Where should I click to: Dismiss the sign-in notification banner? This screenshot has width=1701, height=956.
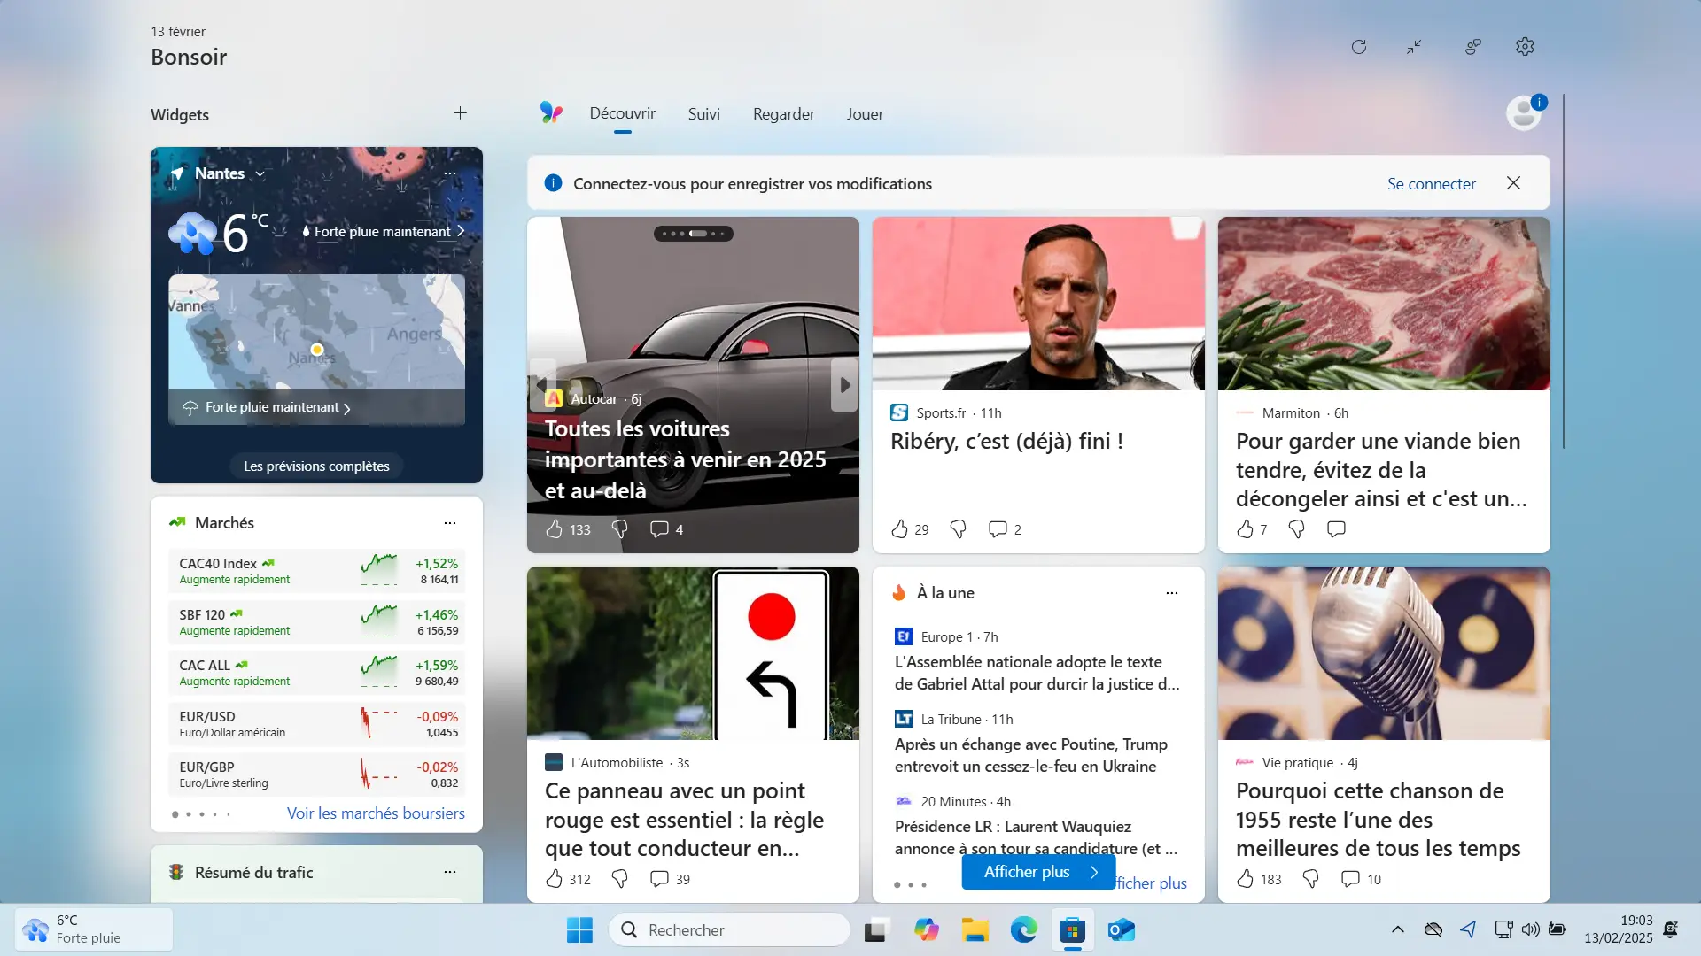pos(1513,183)
